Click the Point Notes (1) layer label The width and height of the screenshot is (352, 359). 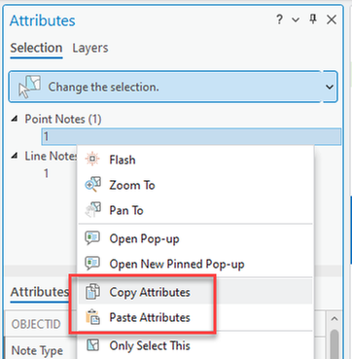[x=63, y=119]
